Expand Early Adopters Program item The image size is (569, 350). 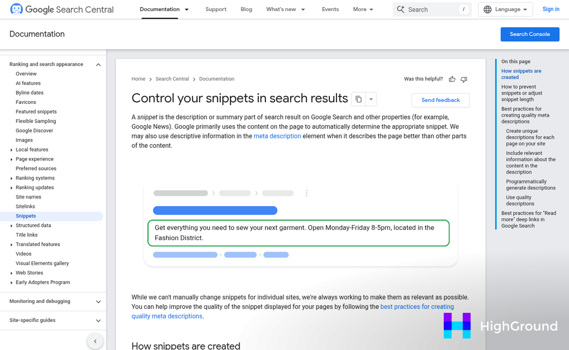(x=11, y=283)
